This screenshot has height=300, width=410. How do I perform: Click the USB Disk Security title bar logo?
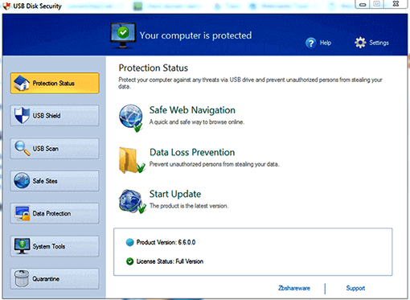click(6, 6)
